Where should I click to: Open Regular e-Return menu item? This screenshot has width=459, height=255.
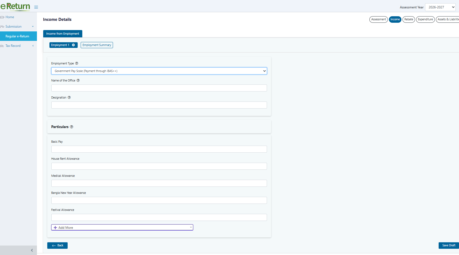pos(18,36)
